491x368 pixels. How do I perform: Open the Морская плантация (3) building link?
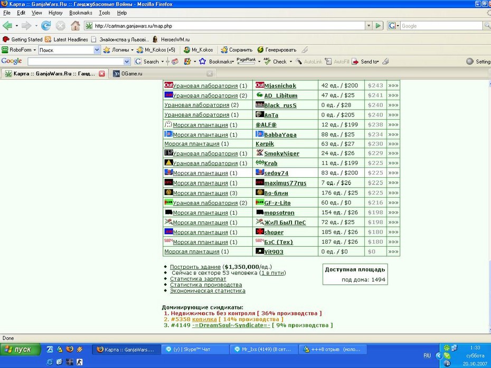tap(201, 193)
